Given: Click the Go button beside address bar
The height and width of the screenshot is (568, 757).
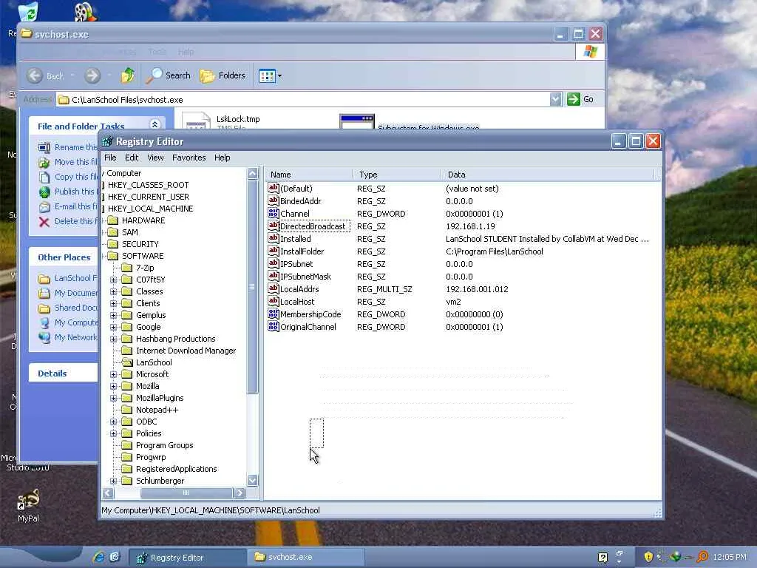Looking at the screenshot, I should click(580, 99).
